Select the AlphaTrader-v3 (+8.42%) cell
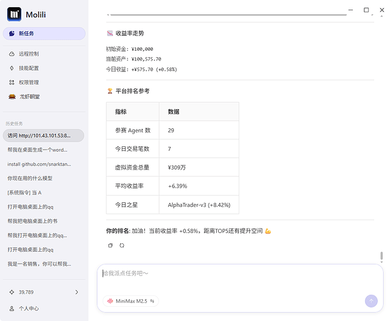392x321 pixels. [x=199, y=205]
